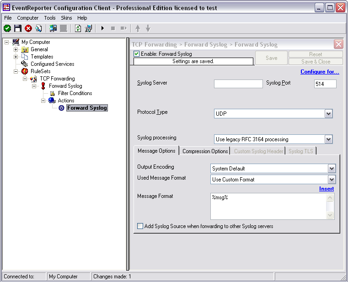The width and height of the screenshot is (348, 282).
Task: Click the Custom Syslog Header tab
Action: click(258, 151)
